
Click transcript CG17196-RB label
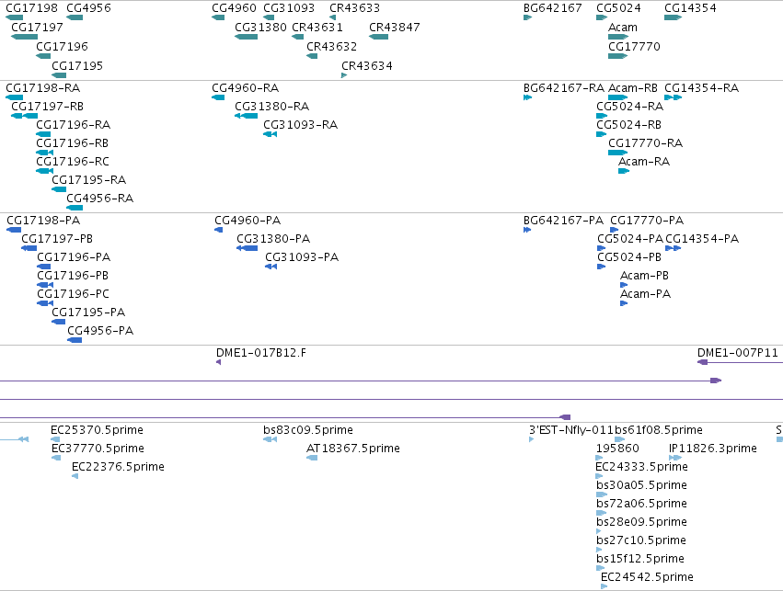pos(73,143)
